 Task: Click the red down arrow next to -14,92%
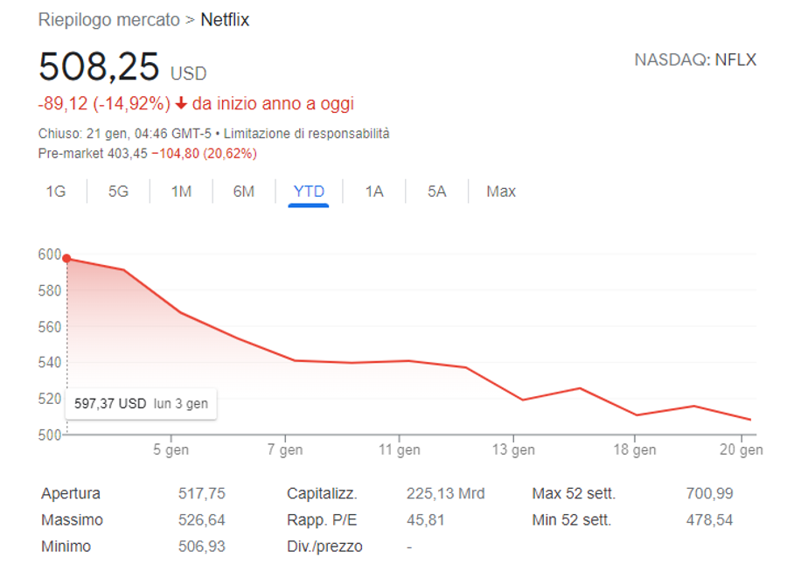(x=181, y=103)
